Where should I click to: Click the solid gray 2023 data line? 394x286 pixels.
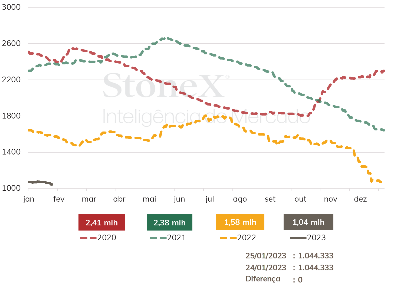pos(40,183)
